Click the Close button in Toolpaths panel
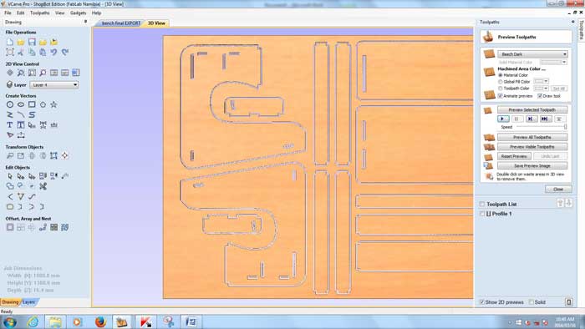The height and width of the screenshot is (329, 585). [x=558, y=190]
